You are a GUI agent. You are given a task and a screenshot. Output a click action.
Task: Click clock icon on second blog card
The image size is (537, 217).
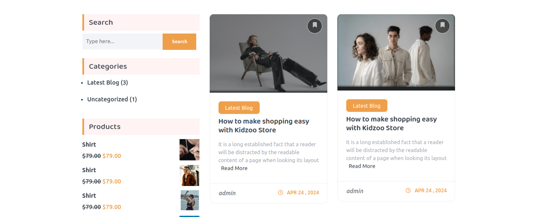pyautogui.click(x=408, y=191)
